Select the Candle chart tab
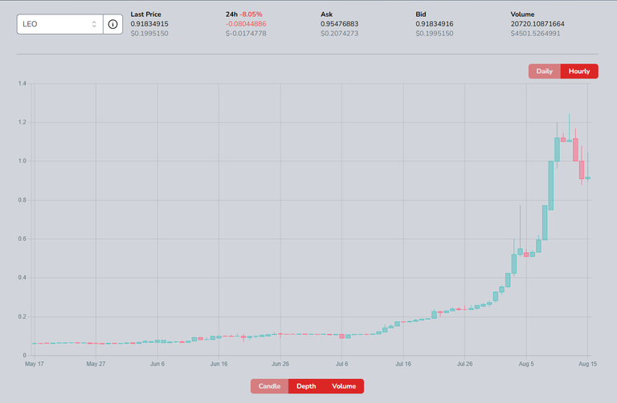617x403 pixels. [x=270, y=386]
